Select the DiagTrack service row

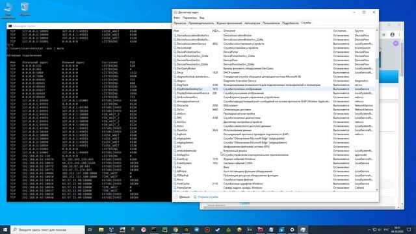[274, 85]
